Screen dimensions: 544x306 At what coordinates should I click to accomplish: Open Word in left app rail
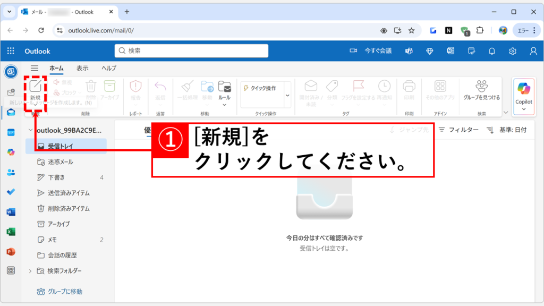tap(11, 211)
